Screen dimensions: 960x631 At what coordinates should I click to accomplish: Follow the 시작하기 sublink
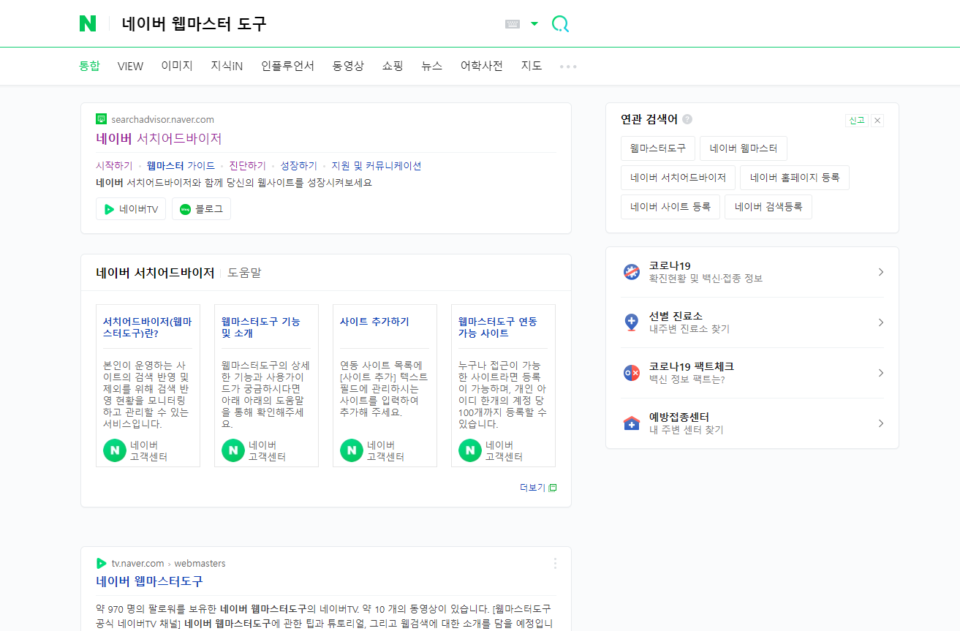click(114, 166)
